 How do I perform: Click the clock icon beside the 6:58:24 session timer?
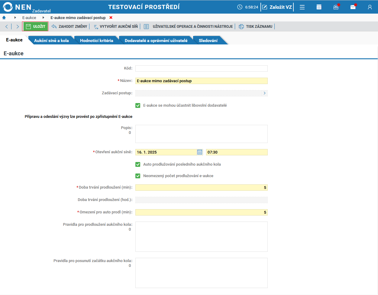click(x=240, y=7)
